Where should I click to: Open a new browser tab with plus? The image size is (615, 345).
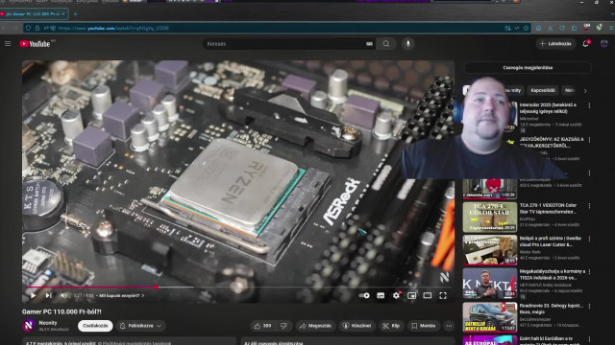point(76,14)
